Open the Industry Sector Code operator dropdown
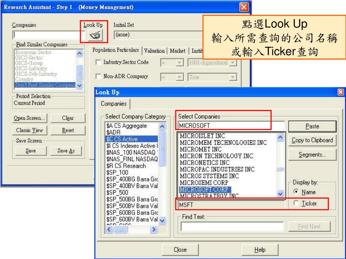The height and width of the screenshot is (259, 346). click(x=179, y=63)
